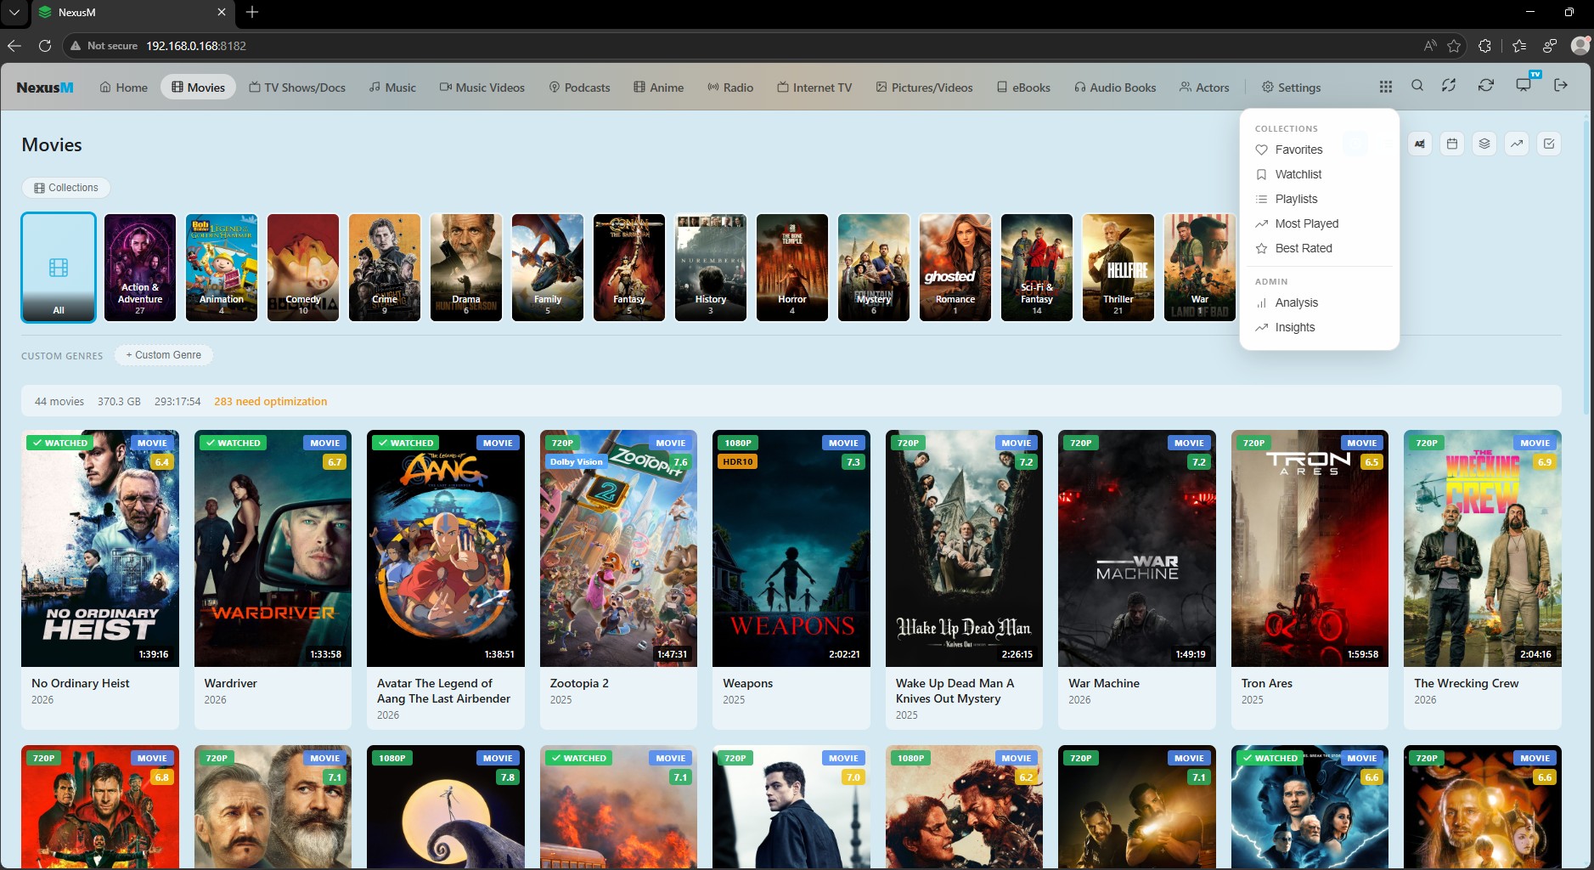1594x870 pixels.
Task: Open a new browser tab
Action: (x=252, y=12)
